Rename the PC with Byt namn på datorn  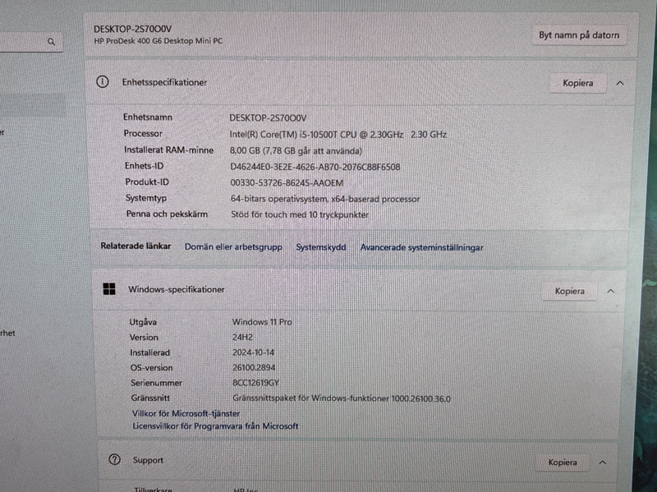pyautogui.click(x=579, y=35)
